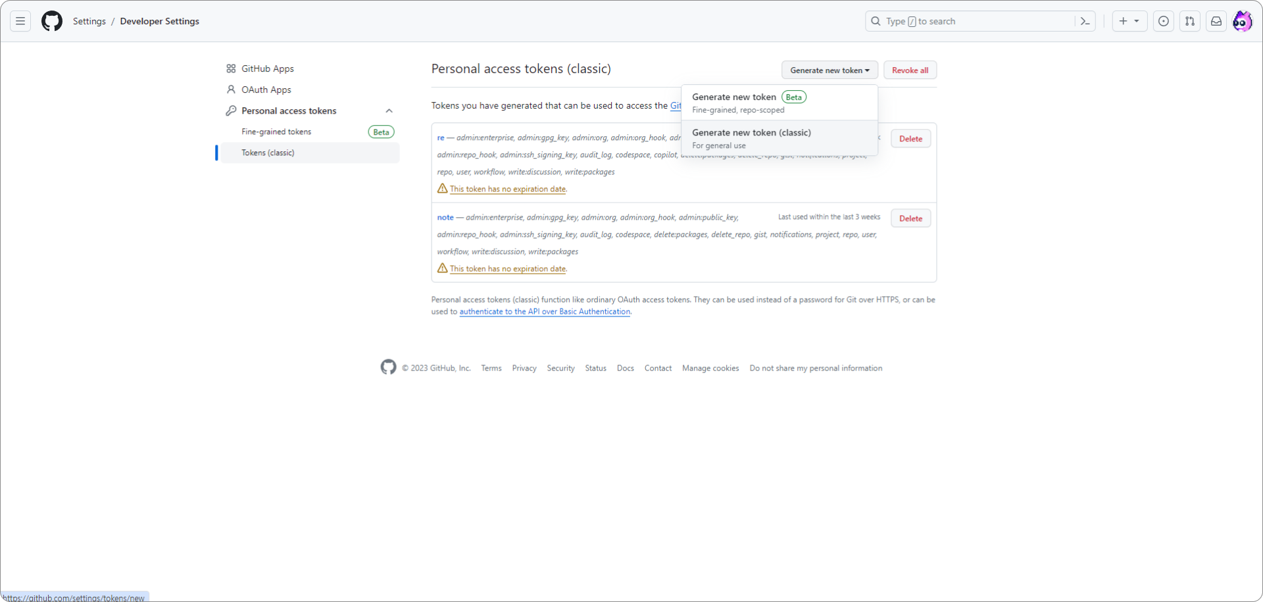The height and width of the screenshot is (602, 1263).
Task: Open the Pull requests icon
Action: (x=1190, y=21)
